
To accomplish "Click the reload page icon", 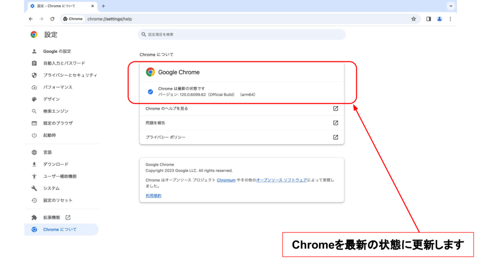I will point(52,19).
